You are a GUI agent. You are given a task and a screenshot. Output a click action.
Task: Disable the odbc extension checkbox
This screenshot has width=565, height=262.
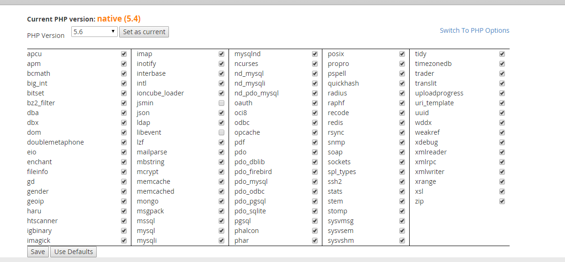pyautogui.click(x=315, y=123)
